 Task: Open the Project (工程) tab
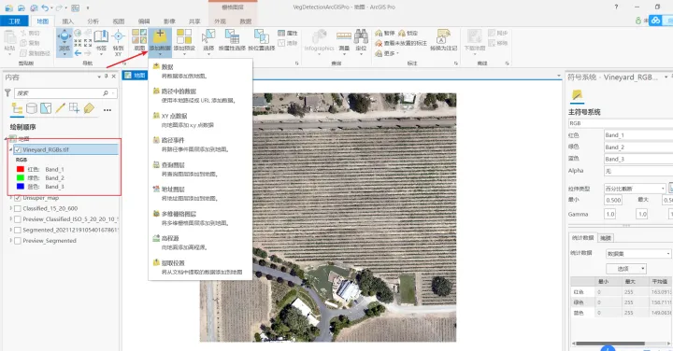(14, 21)
